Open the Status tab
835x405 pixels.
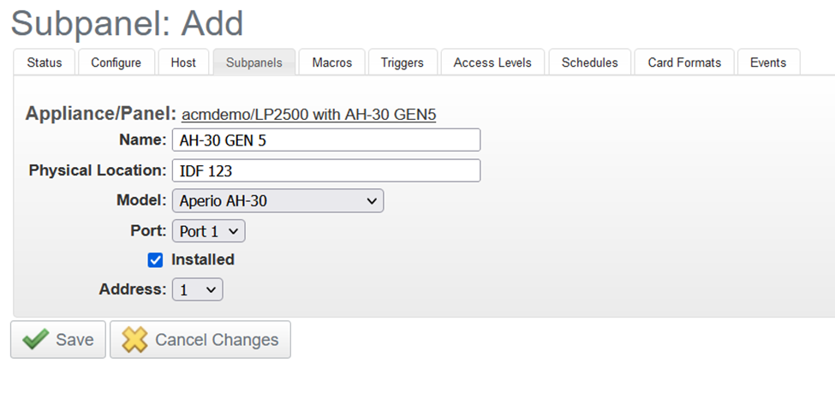pyautogui.click(x=45, y=63)
